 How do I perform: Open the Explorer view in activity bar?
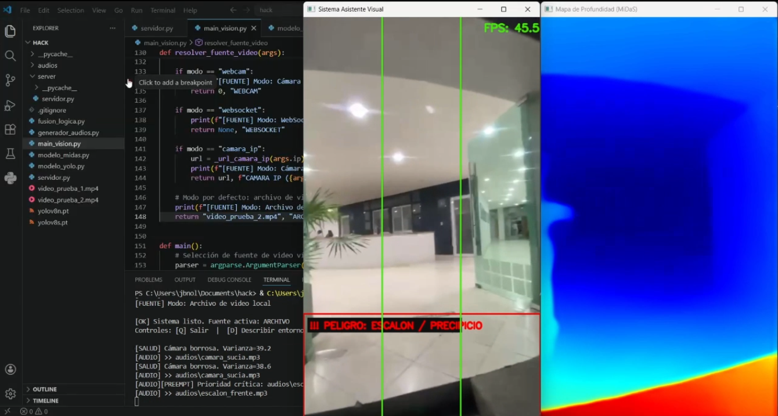point(10,31)
